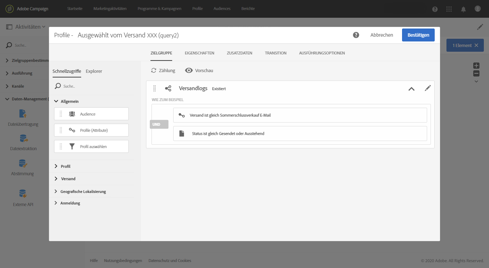Screen dimensions: 489x268
Task: Select the Versand ist gleich Sommerschlussverkauf condition
Action: [300, 115]
